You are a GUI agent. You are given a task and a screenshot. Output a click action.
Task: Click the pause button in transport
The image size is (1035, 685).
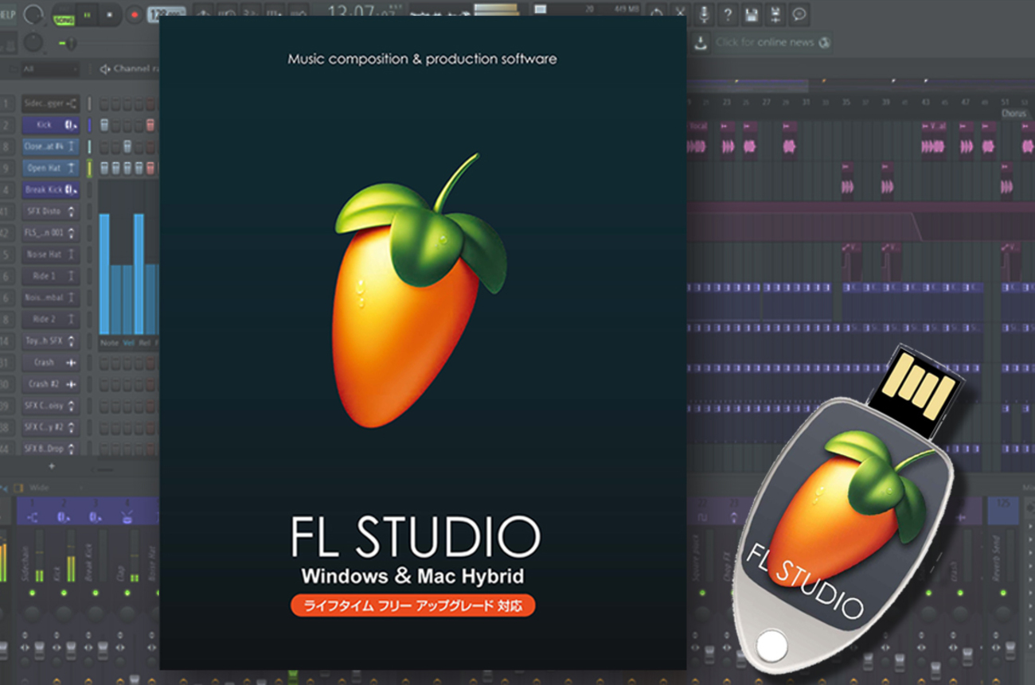coord(87,14)
